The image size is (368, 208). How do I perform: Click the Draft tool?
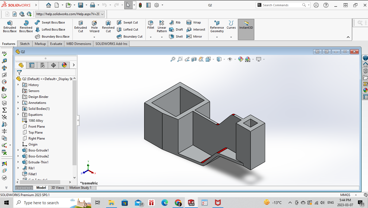tap(176, 29)
